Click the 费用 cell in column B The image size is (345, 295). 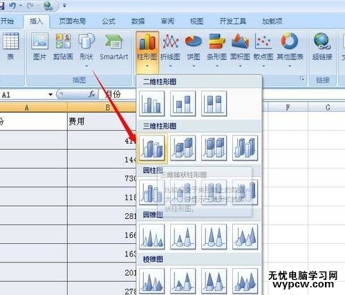(x=102, y=122)
